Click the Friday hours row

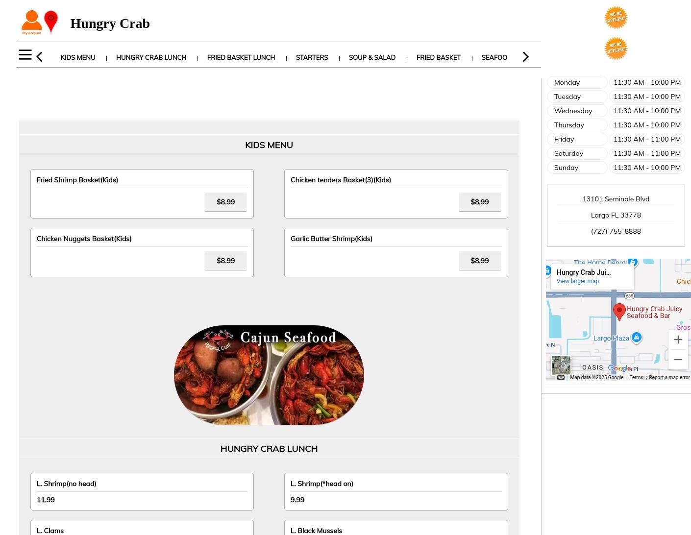pos(616,139)
